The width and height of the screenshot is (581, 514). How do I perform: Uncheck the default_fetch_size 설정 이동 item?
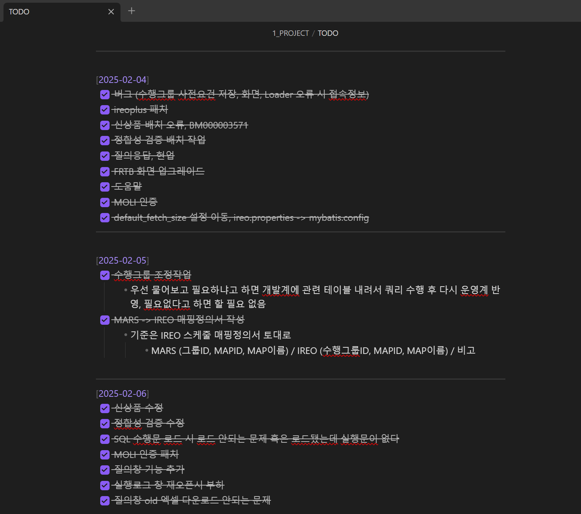[105, 218]
